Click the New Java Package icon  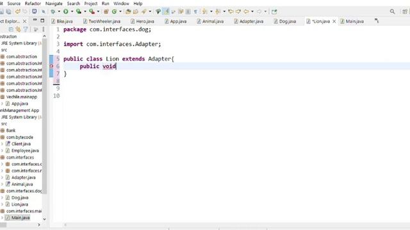(106, 11)
